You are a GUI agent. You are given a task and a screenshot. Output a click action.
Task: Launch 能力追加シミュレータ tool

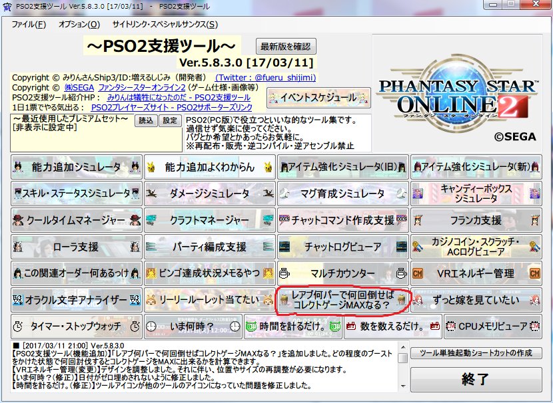click(x=77, y=167)
